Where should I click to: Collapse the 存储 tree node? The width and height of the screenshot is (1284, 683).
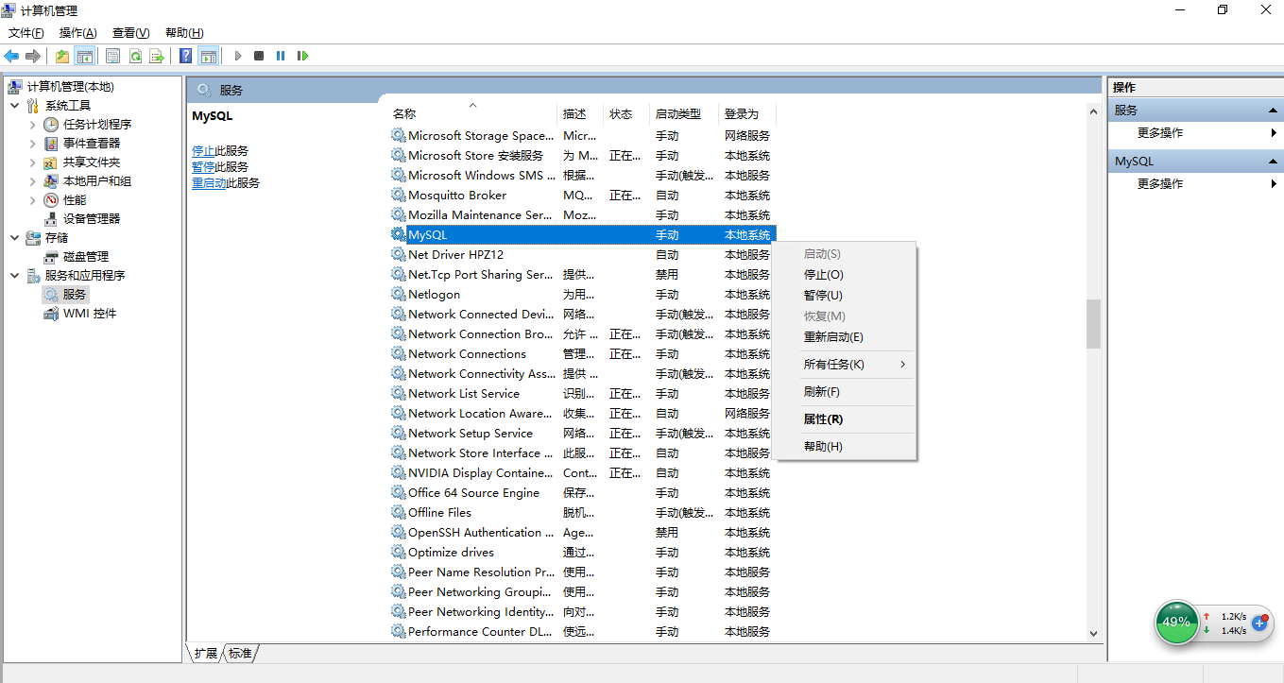coord(14,238)
